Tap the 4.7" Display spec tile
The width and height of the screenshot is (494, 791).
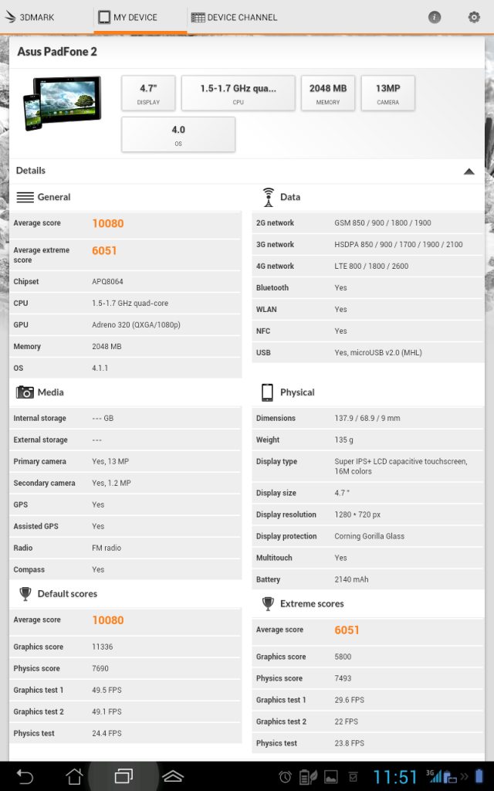[x=148, y=93]
